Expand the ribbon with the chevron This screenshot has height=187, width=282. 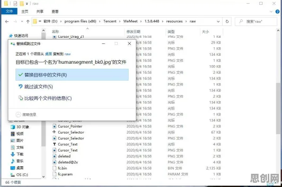[271, 12]
